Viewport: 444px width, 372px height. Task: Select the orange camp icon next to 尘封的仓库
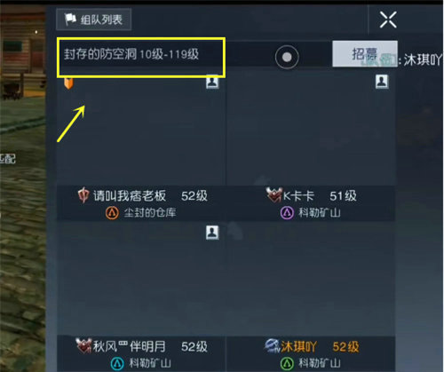(x=112, y=212)
